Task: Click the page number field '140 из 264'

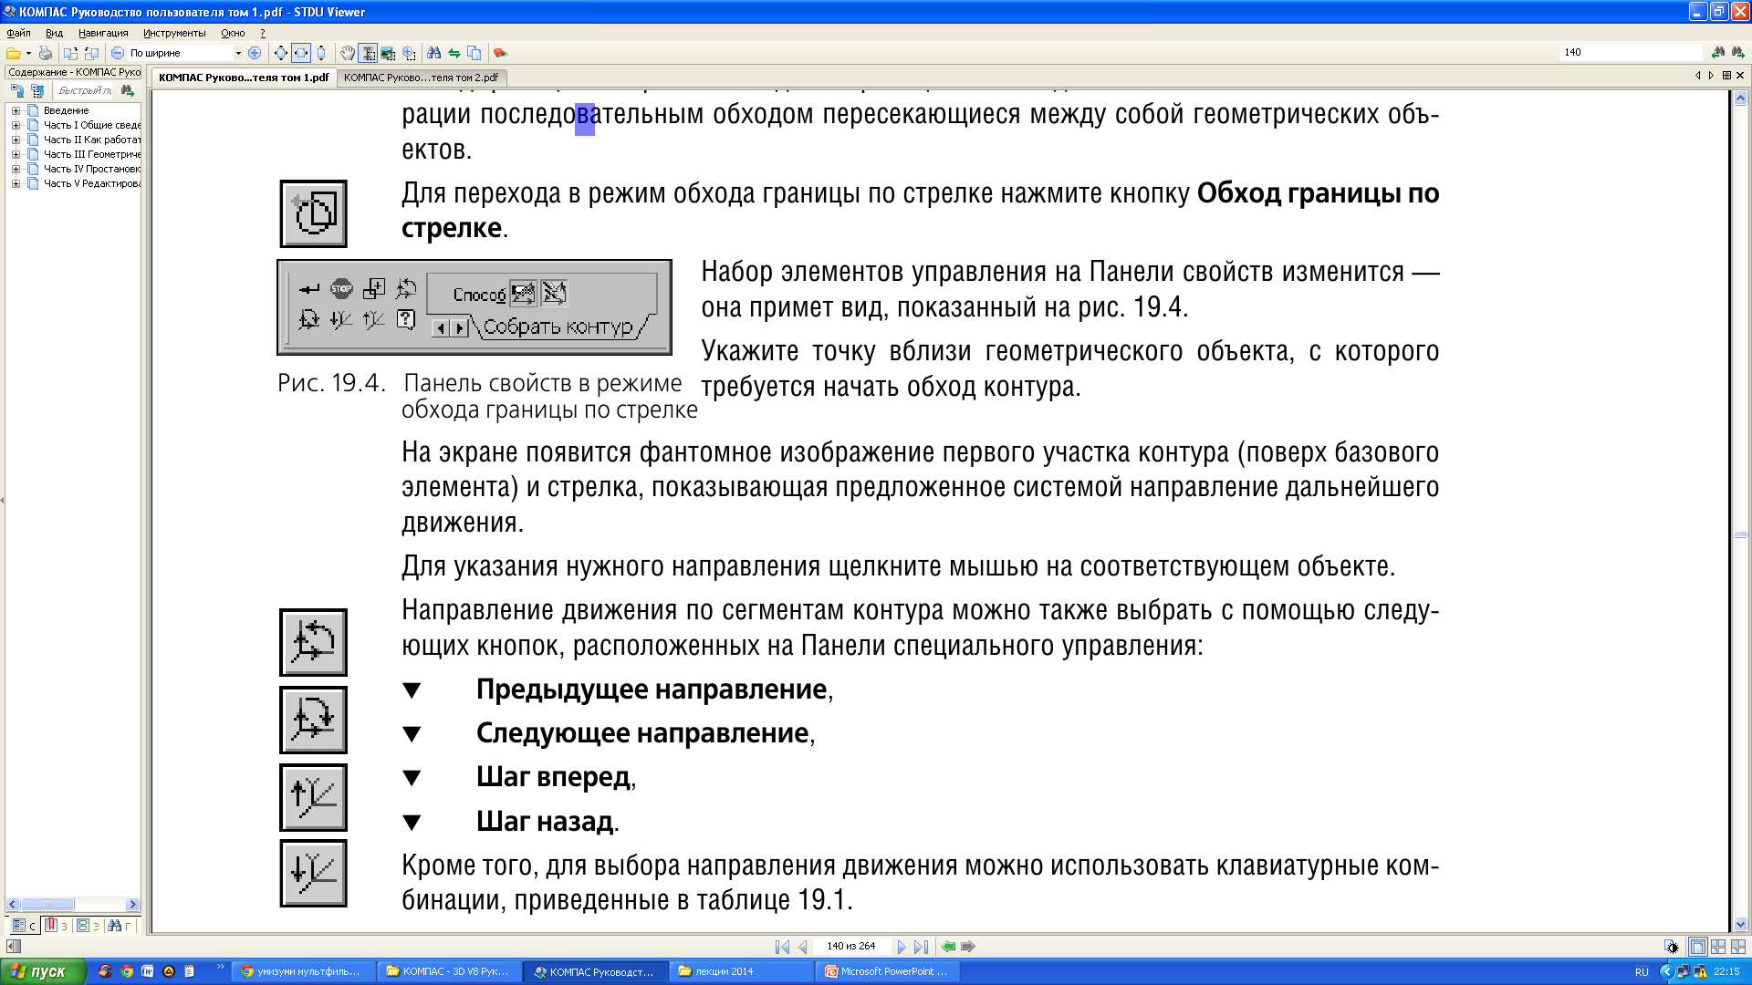Action: [x=851, y=947]
